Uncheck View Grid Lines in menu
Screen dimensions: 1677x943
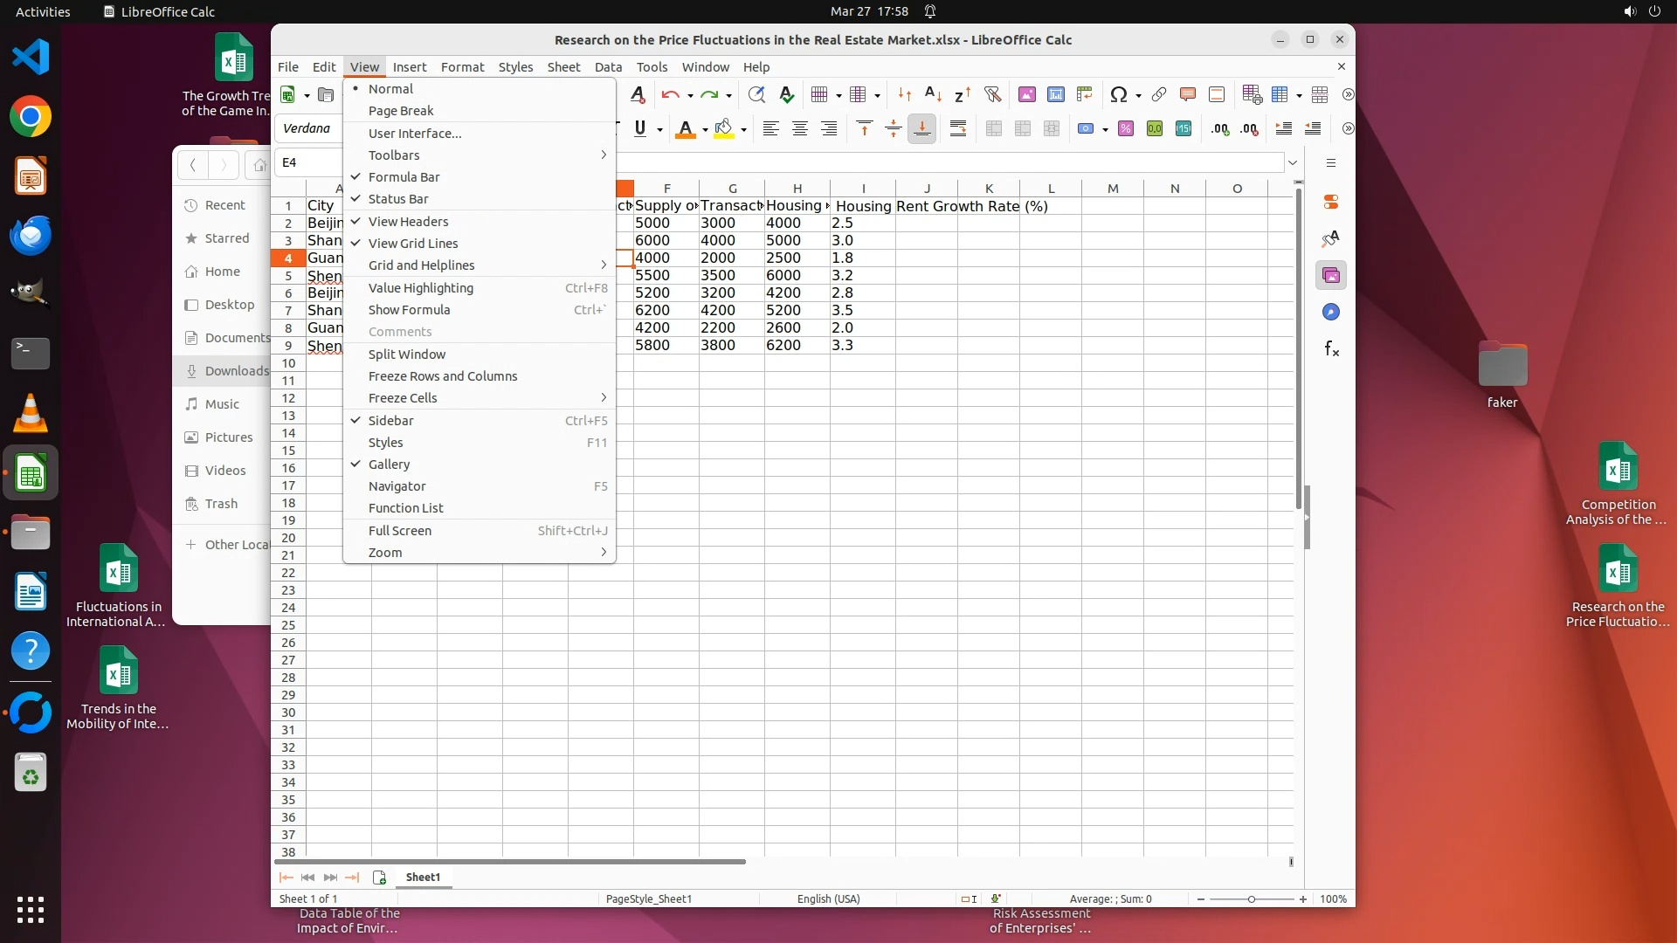412,244
